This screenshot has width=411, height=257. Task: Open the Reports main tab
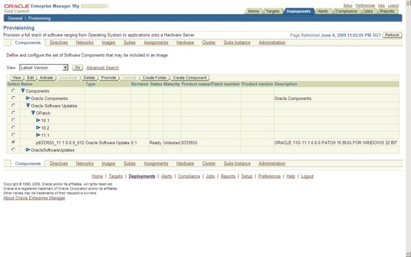click(x=387, y=11)
